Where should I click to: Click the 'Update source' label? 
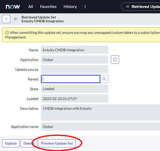27,70
